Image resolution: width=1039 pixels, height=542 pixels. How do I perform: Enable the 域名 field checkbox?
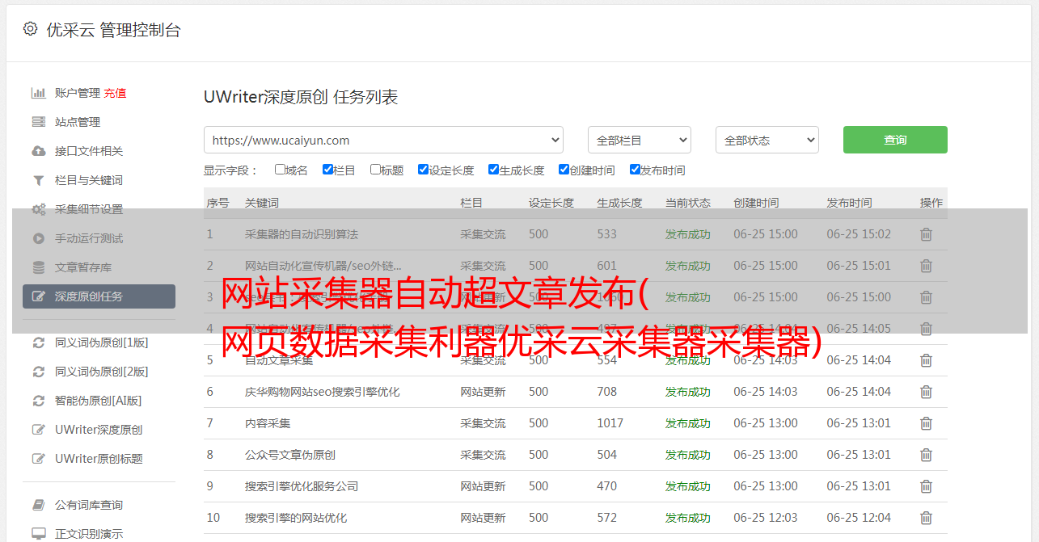pyautogui.click(x=280, y=170)
